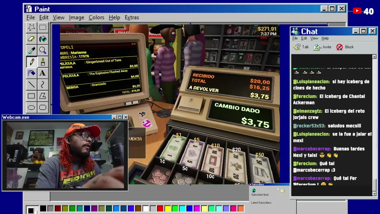This screenshot has height=214, width=380.
Task: Pick the black color swatch
Action: [x=43, y=209]
